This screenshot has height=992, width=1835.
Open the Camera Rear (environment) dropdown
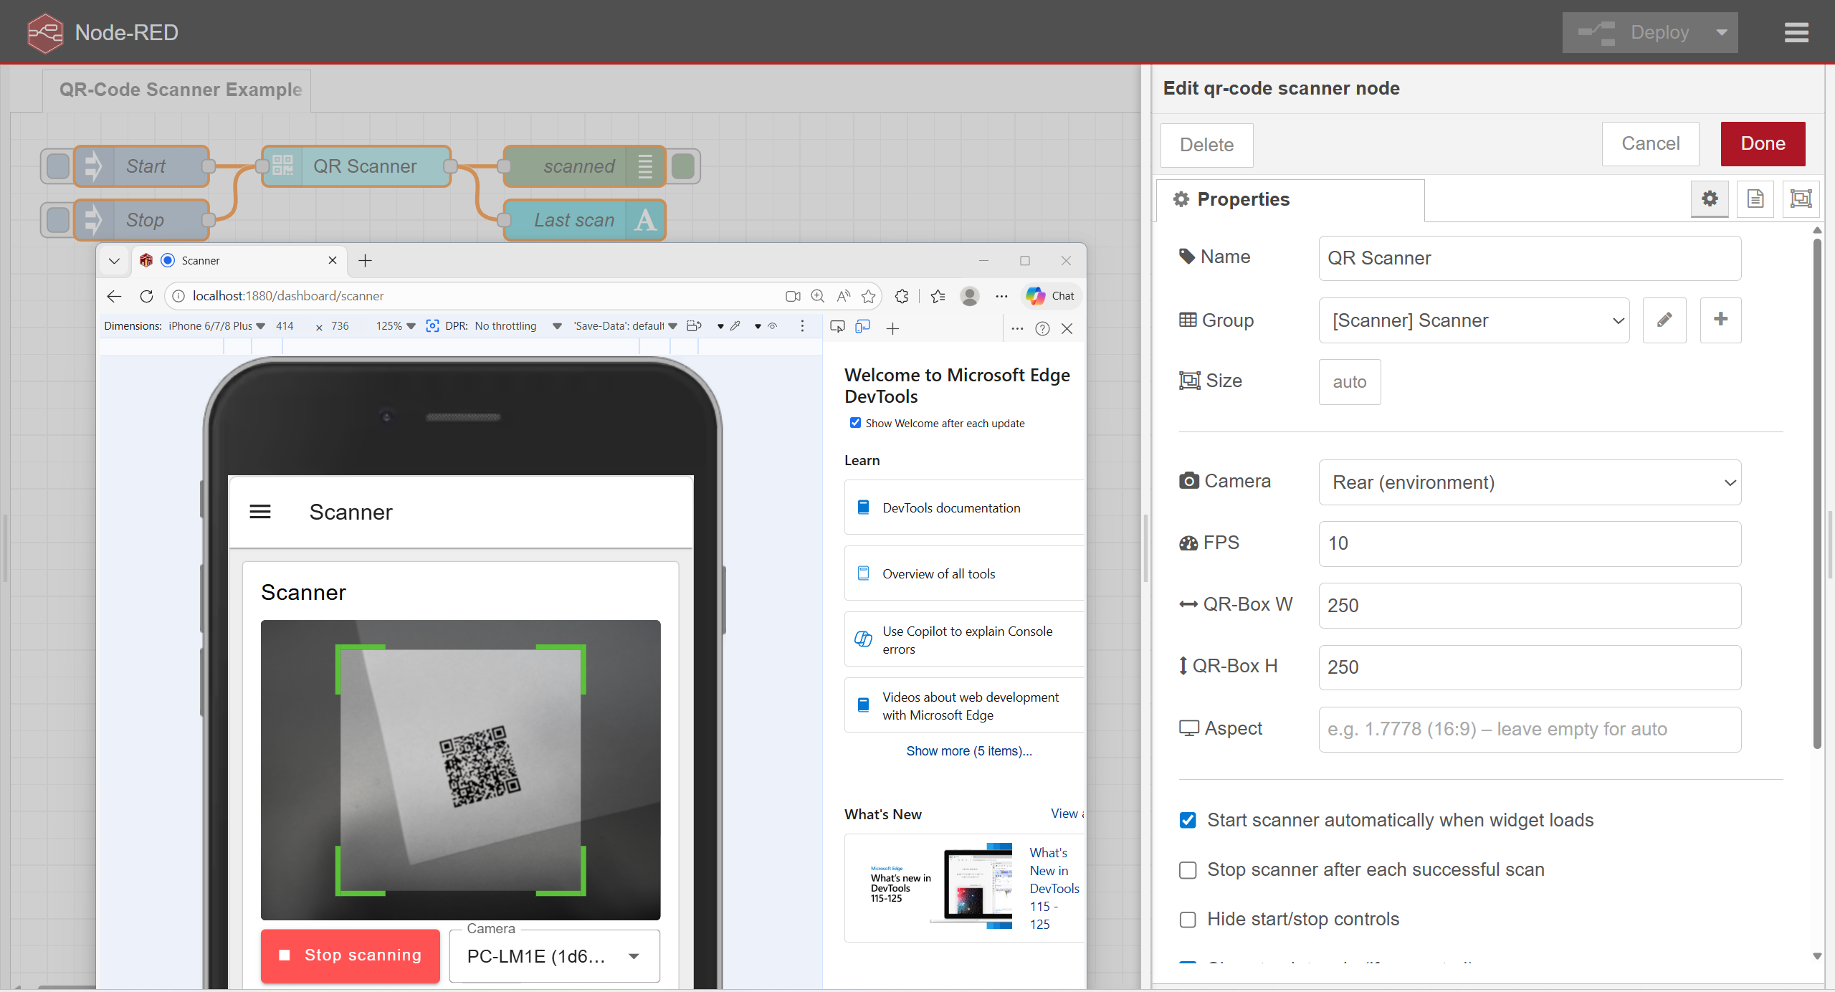click(x=1530, y=482)
